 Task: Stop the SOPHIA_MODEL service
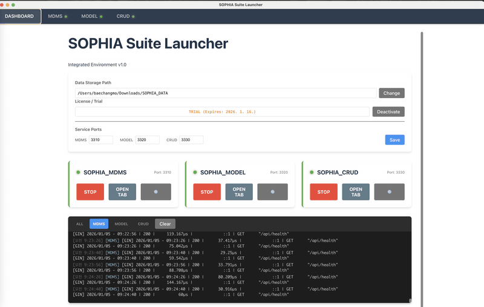tap(207, 192)
